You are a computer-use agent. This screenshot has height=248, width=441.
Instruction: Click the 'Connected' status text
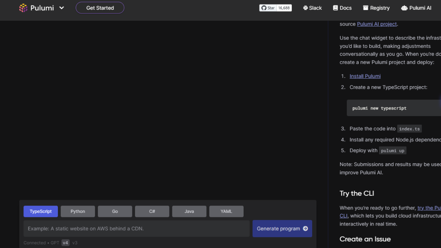34,243
